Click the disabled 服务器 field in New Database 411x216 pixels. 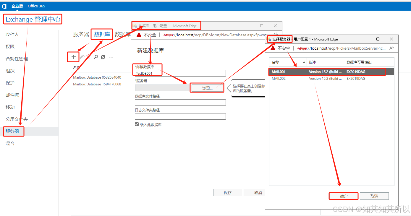click(x=163, y=88)
